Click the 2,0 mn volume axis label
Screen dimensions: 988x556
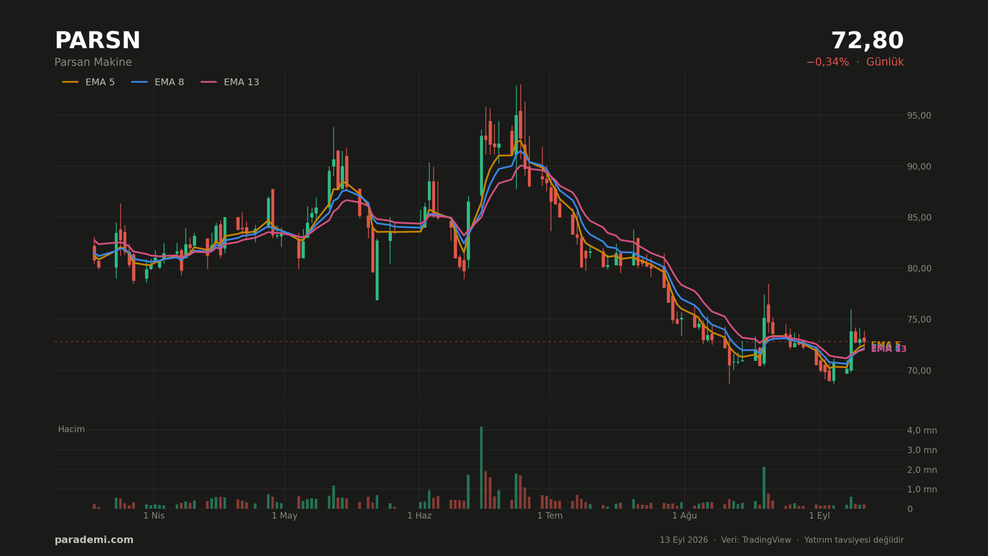pyautogui.click(x=922, y=470)
